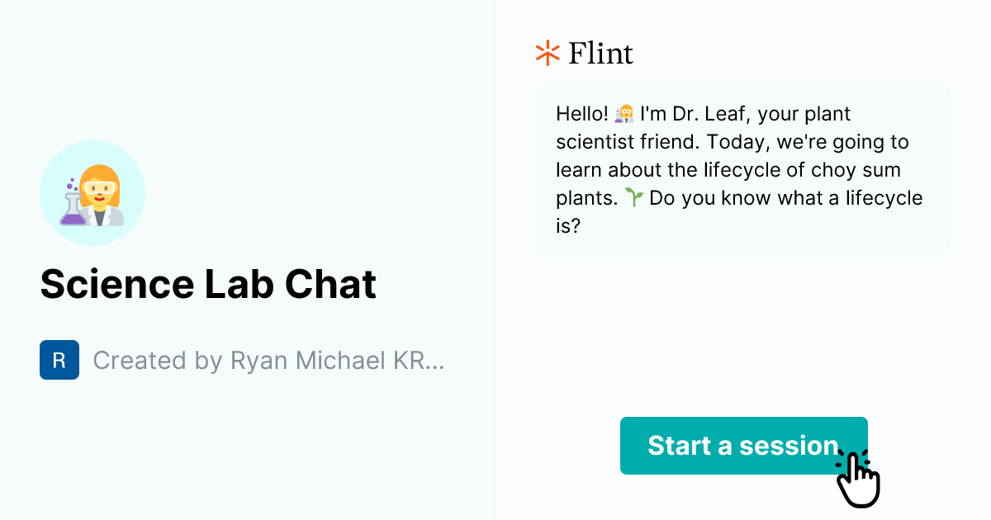
Task: Expand the Created by attribution text
Action: pos(269,360)
